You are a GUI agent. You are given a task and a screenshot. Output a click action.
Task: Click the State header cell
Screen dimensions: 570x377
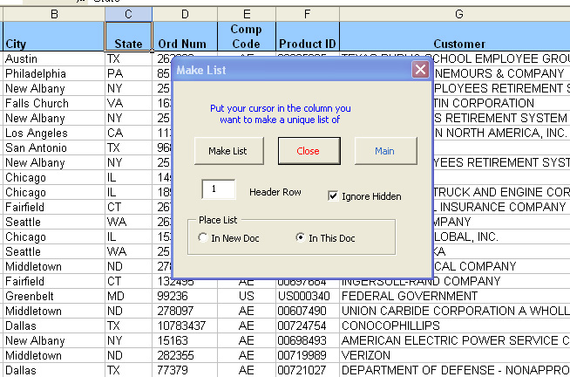[x=128, y=37]
